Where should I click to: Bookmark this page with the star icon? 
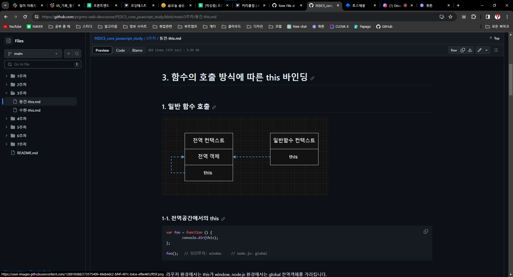[x=450, y=17]
